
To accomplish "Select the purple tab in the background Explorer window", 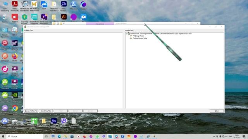I will [x=100, y=24].
